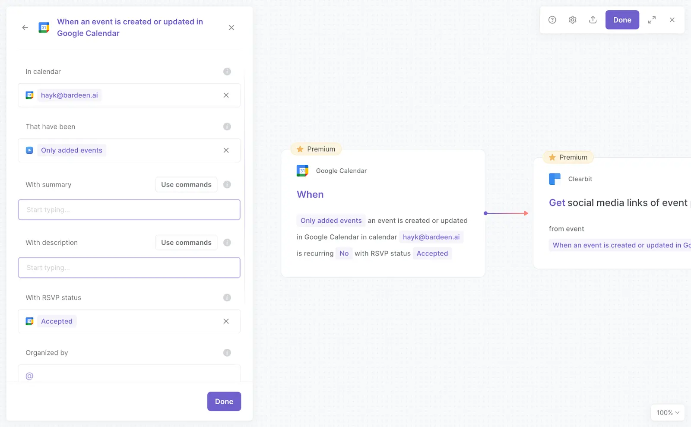691x427 pixels.
Task: Click the No recurring chip in When card
Action: [x=344, y=253]
